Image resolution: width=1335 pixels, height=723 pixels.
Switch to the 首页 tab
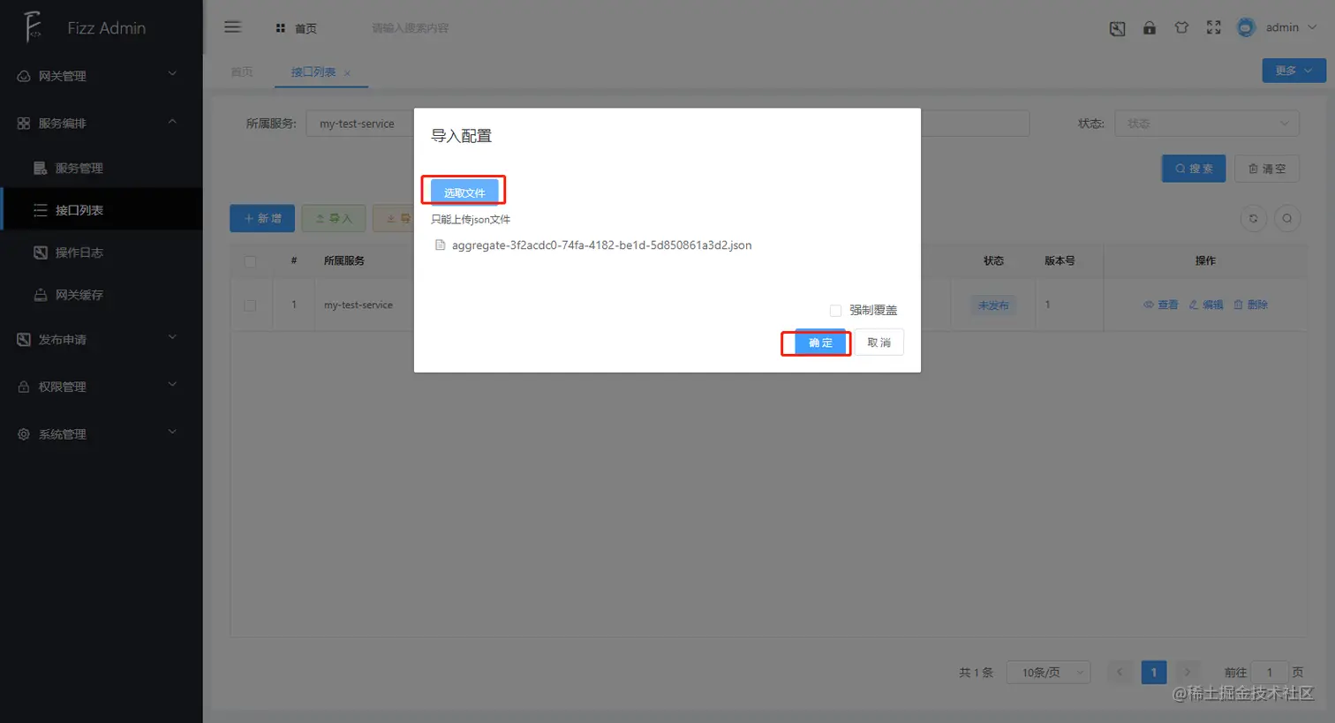241,72
